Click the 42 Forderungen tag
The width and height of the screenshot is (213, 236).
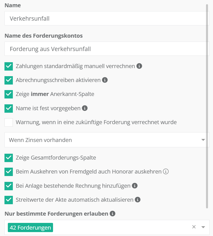pyautogui.click(x=30, y=228)
